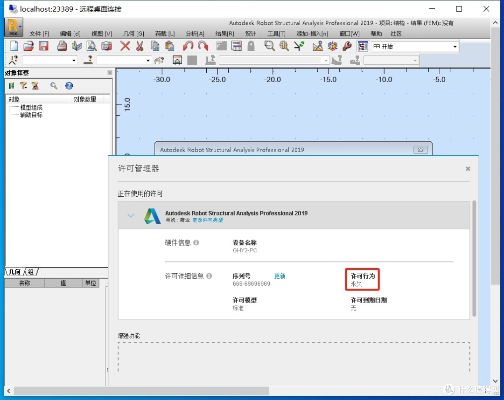
Task: Click the Redo arrow icon
Action: pos(203,46)
